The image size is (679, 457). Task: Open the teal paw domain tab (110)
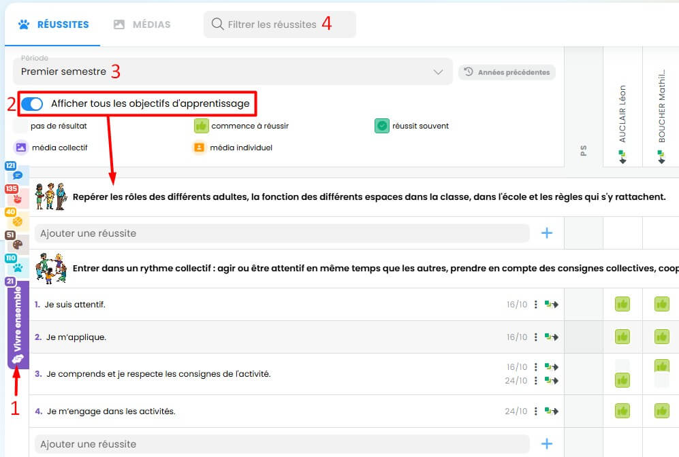point(17,267)
